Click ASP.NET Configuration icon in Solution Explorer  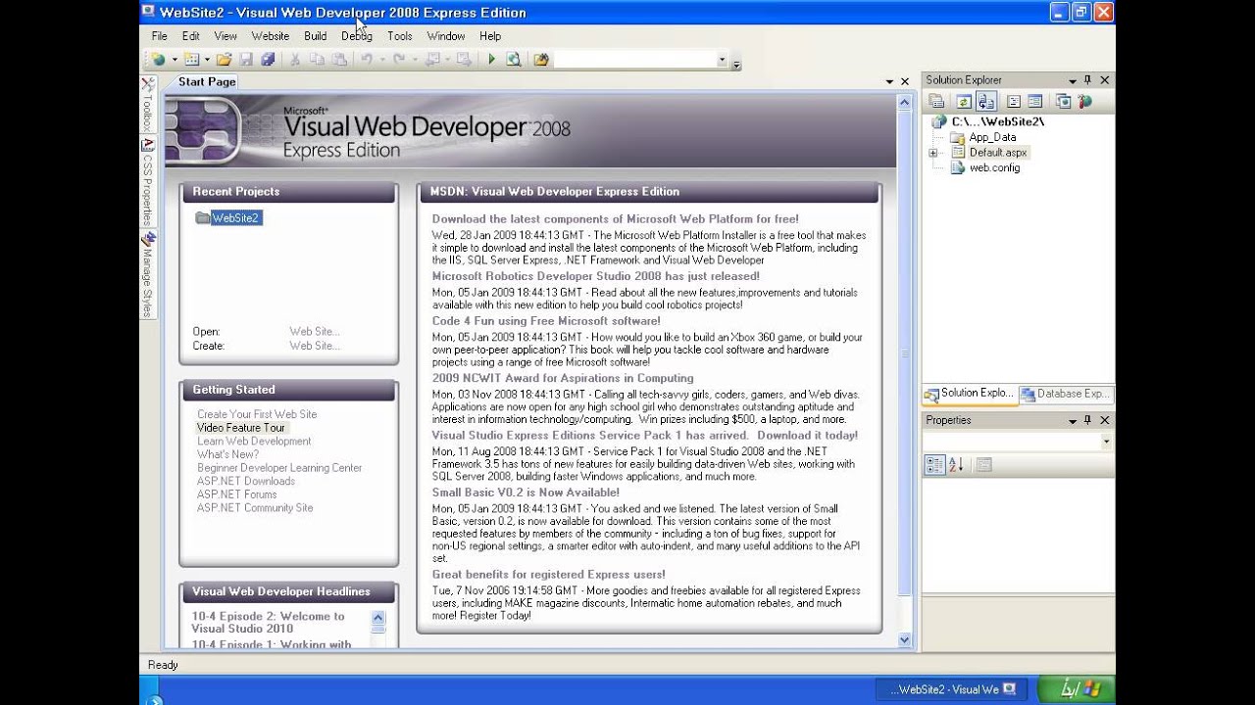point(1084,101)
